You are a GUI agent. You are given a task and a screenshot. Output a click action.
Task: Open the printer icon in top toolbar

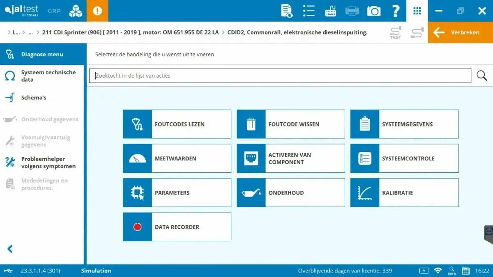352,11
